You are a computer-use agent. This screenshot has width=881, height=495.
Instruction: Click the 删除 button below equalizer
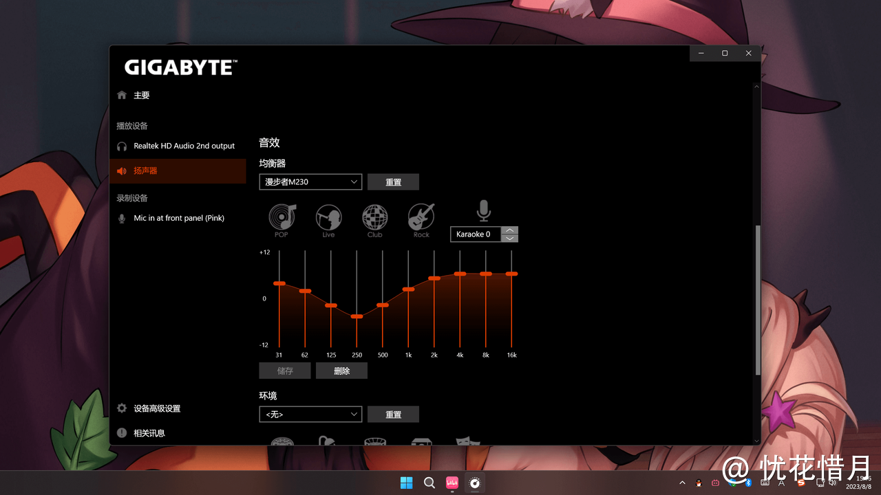341,371
